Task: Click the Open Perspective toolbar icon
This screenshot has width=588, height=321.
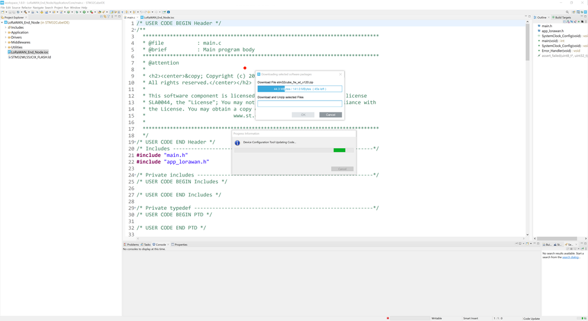Action: coord(574,12)
